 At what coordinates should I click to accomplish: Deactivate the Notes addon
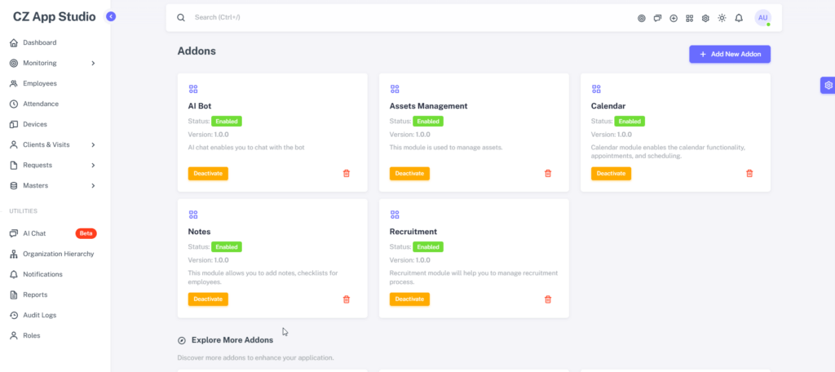tap(208, 299)
